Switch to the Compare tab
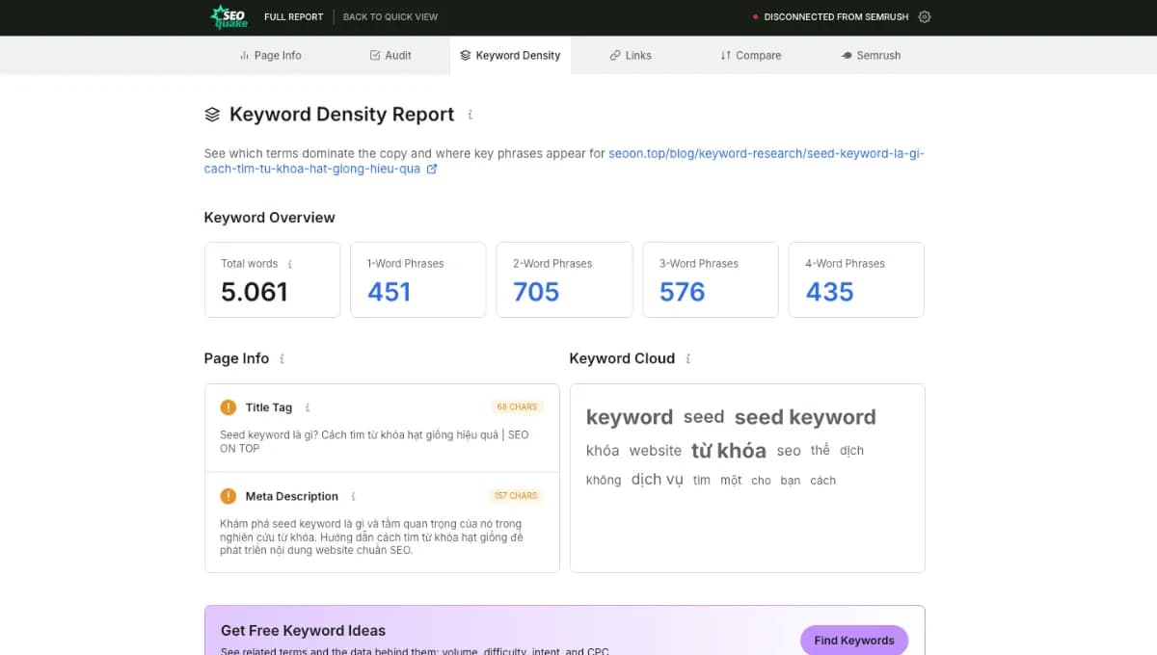The width and height of the screenshot is (1157, 655). pyautogui.click(x=751, y=56)
